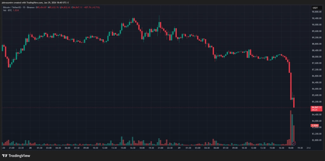Click the 88,000.00 price scale label
The image size is (325, 161).
pyautogui.click(x=316, y=57)
